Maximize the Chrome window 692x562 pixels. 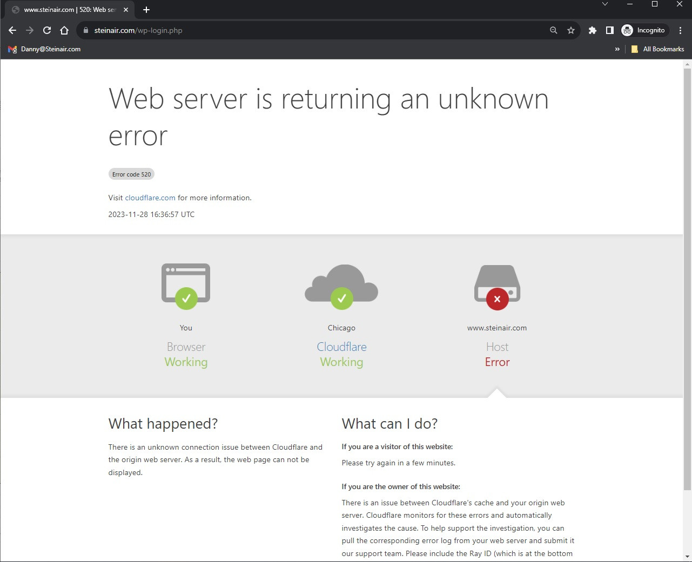[x=655, y=4]
